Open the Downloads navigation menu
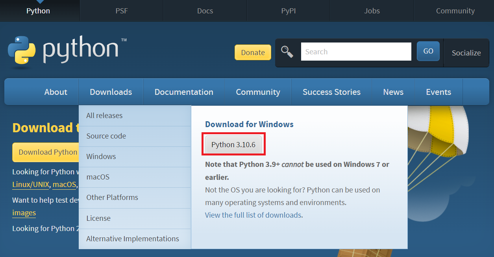 pos(111,92)
